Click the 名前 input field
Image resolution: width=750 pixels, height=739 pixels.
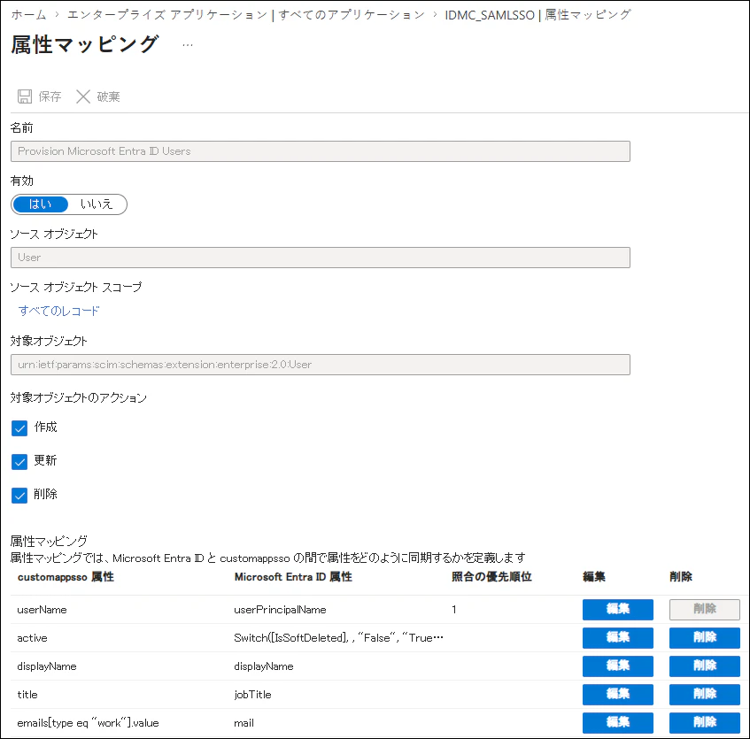(x=321, y=151)
